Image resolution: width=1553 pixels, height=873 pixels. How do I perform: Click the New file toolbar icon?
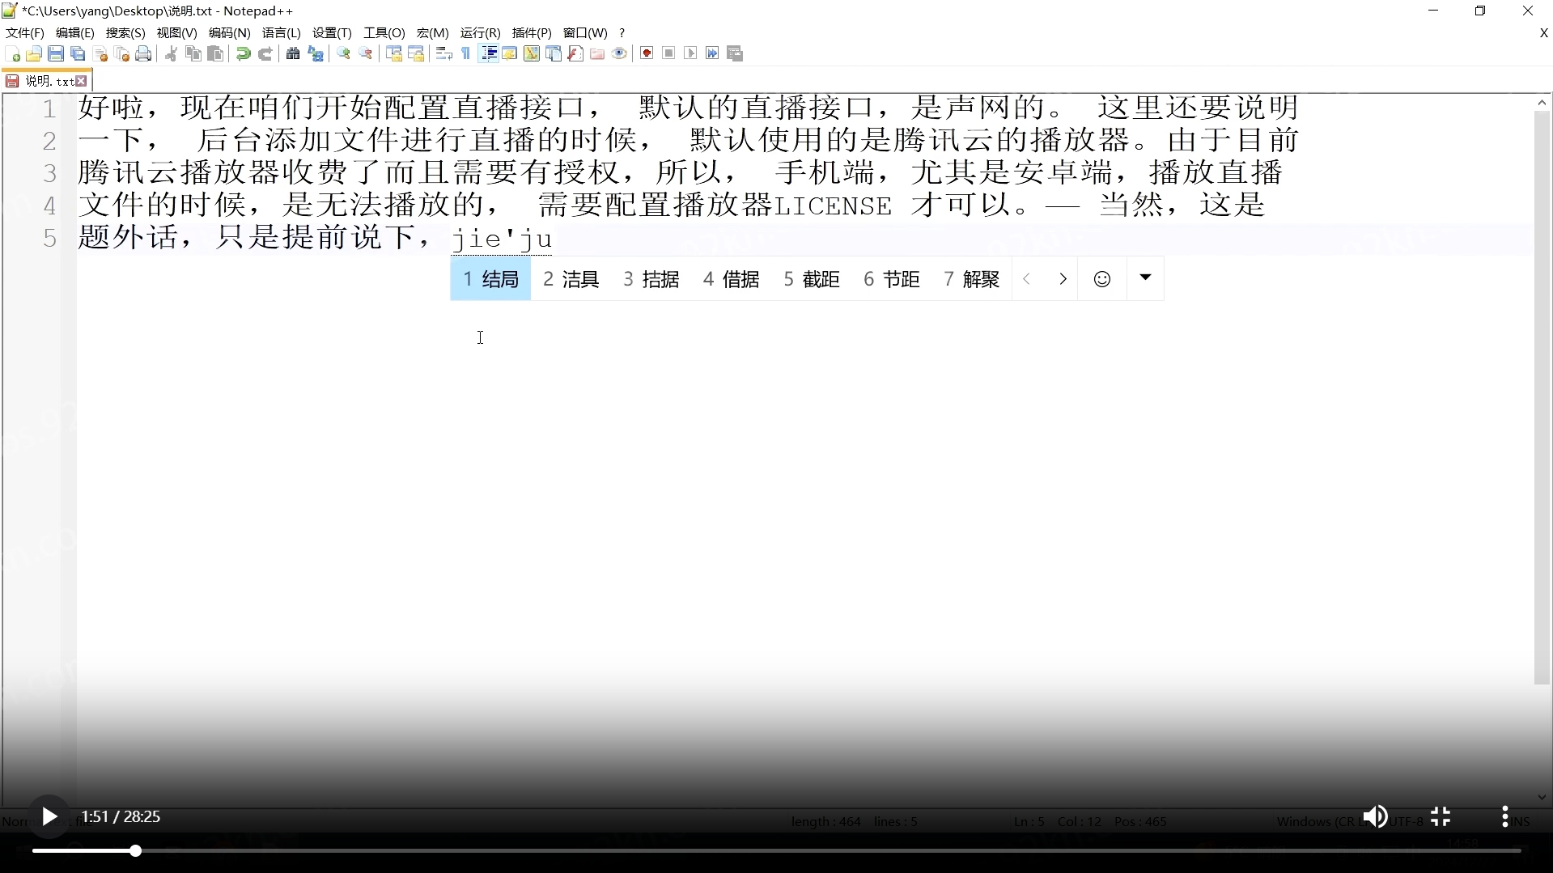[x=13, y=53]
